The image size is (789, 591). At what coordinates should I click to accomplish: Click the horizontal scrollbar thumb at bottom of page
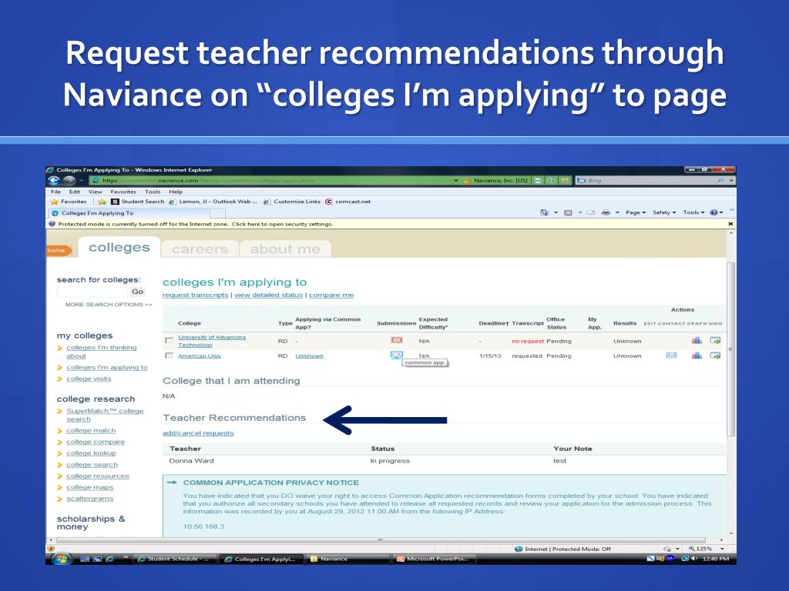click(381, 539)
